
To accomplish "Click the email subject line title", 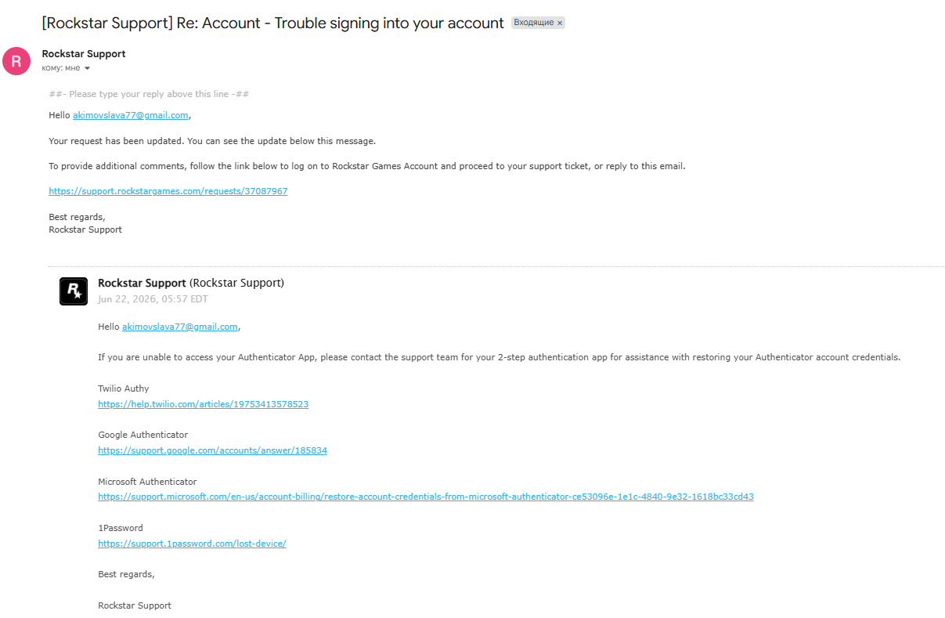I will pyautogui.click(x=272, y=23).
